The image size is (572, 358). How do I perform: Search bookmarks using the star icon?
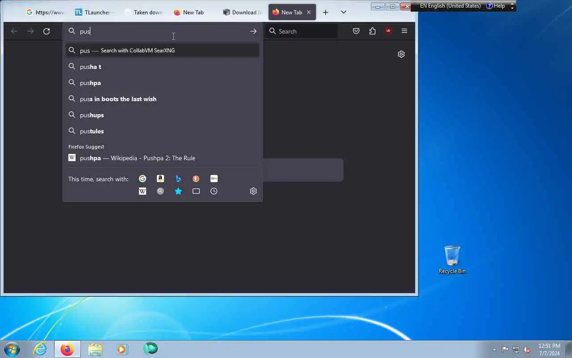(178, 191)
